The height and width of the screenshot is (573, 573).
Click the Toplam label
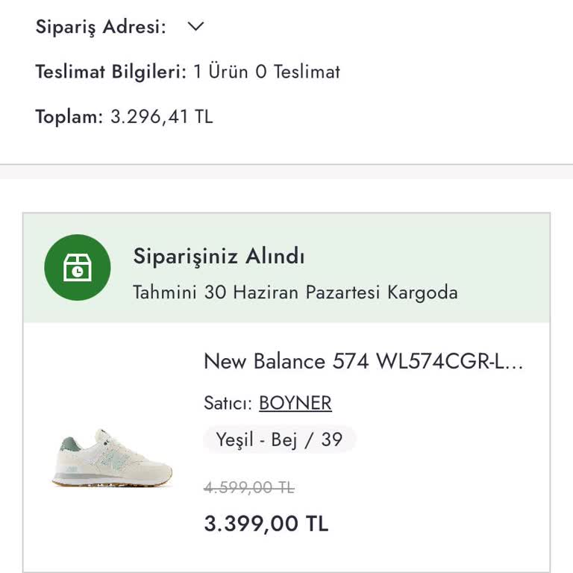(69, 117)
